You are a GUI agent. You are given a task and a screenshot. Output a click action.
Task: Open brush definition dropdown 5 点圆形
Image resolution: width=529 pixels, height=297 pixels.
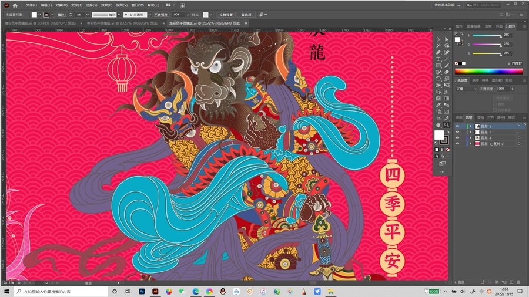point(150,15)
